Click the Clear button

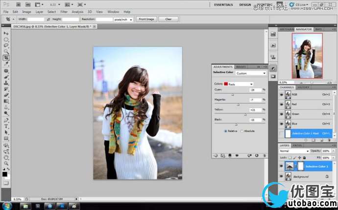(x=169, y=19)
